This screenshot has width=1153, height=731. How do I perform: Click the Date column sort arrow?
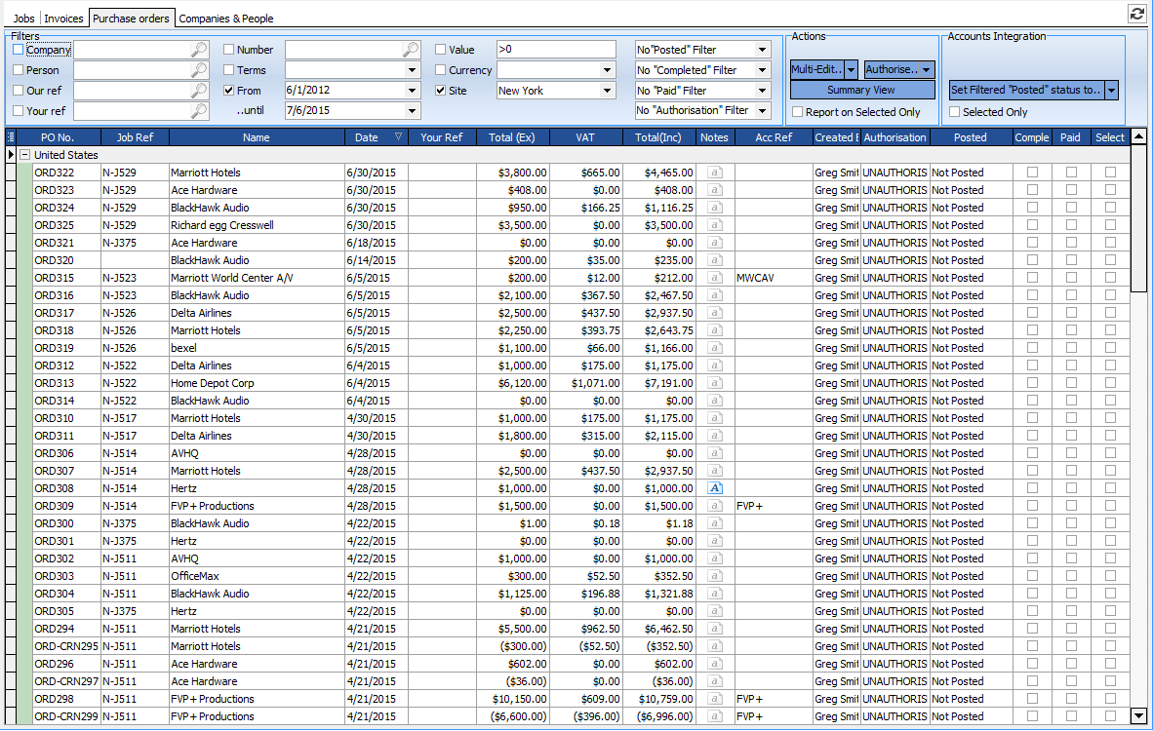398,137
